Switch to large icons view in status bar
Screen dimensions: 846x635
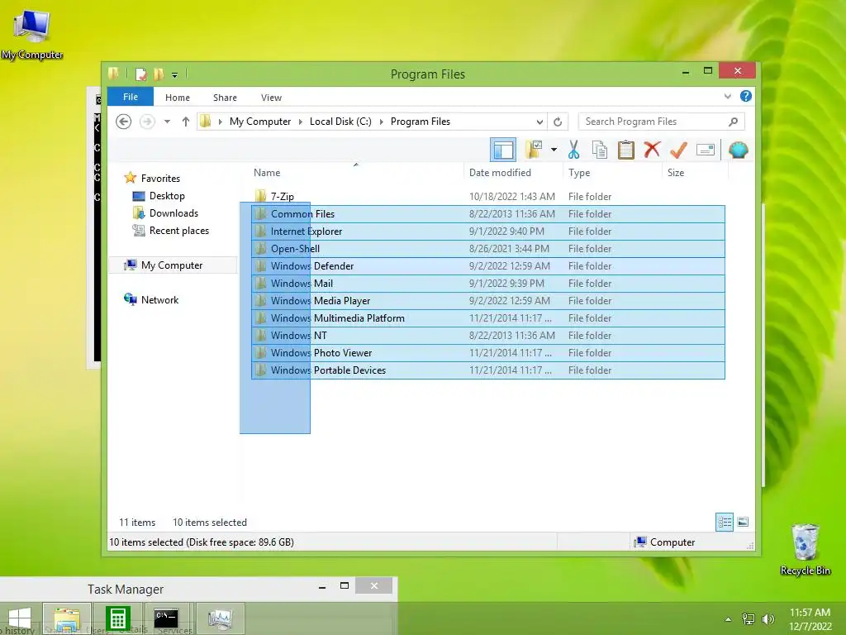coord(743,523)
